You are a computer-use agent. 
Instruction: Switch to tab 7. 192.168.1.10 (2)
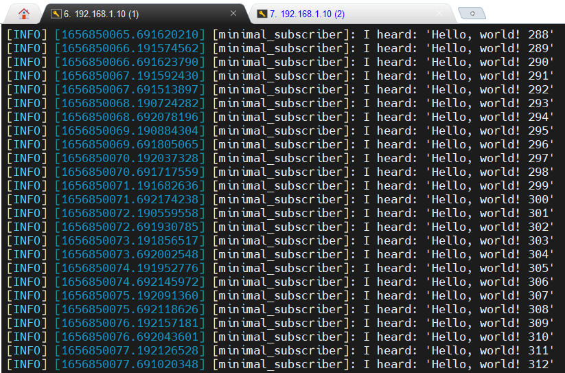pos(351,14)
